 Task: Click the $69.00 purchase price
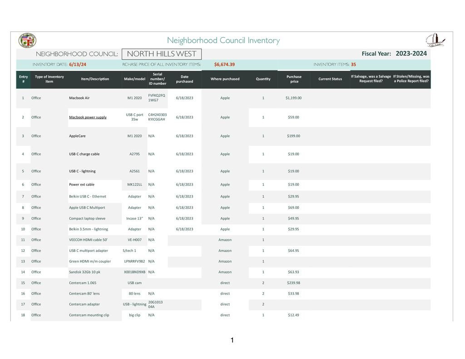point(293,207)
